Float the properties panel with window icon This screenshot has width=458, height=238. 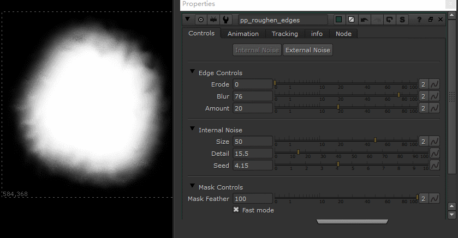[431, 20]
